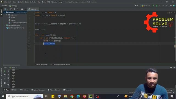
Task: Open Chrome from taskbar
Action: coord(72,96)
